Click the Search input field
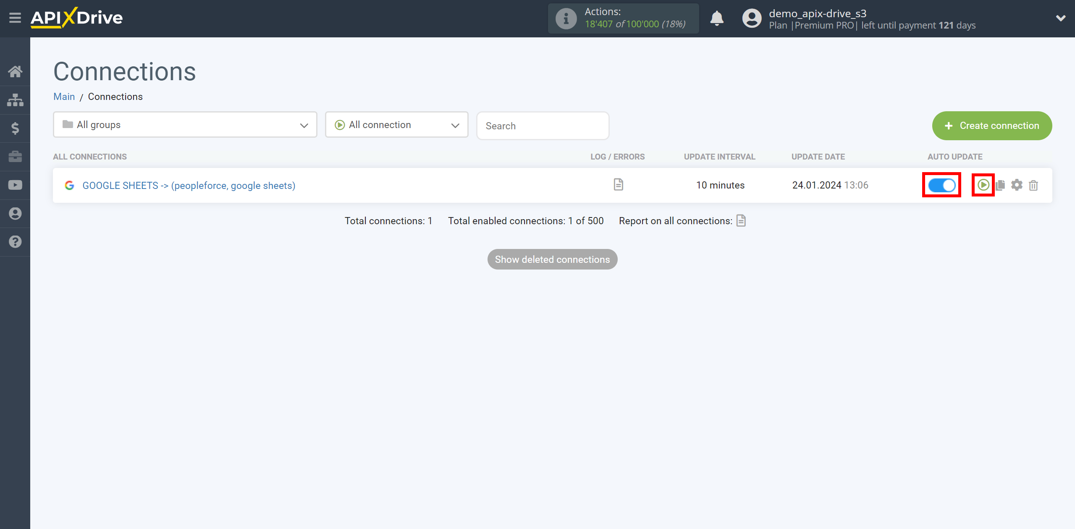1075x529 pixels. coord(542,126)
